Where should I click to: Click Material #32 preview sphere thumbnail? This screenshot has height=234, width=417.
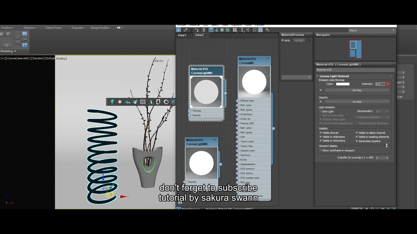click(254, 82)
